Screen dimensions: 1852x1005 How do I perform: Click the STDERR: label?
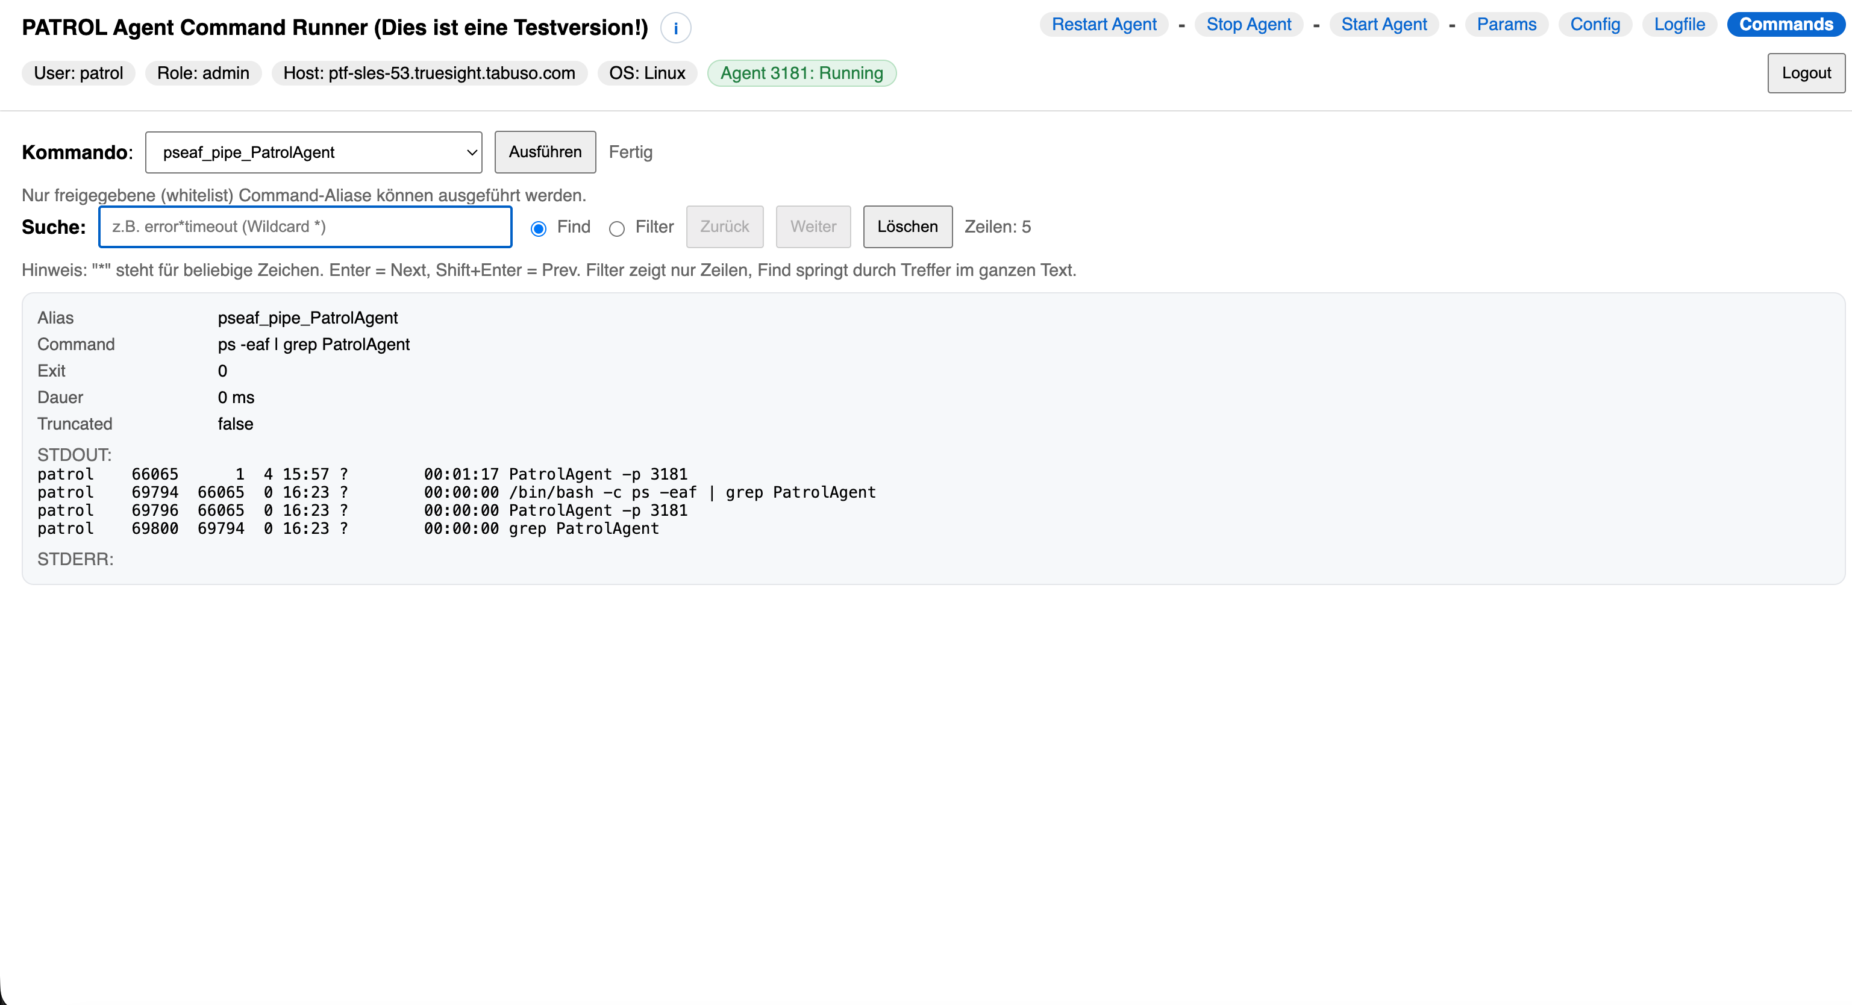[75, 559]
